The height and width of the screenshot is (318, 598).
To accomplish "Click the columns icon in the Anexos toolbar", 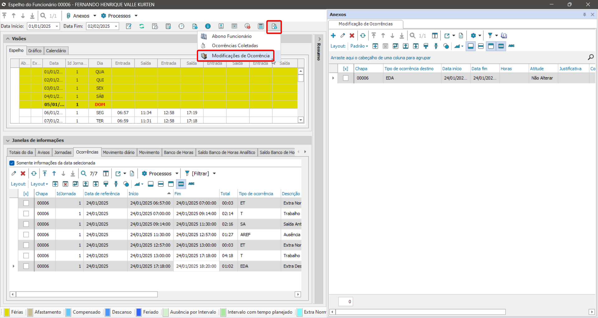I will coord(435,36).
